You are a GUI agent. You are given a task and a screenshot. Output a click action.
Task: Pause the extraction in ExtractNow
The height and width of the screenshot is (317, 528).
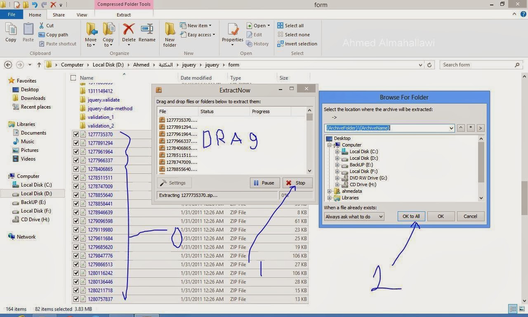pyautogui.click(x=265, y=183)
